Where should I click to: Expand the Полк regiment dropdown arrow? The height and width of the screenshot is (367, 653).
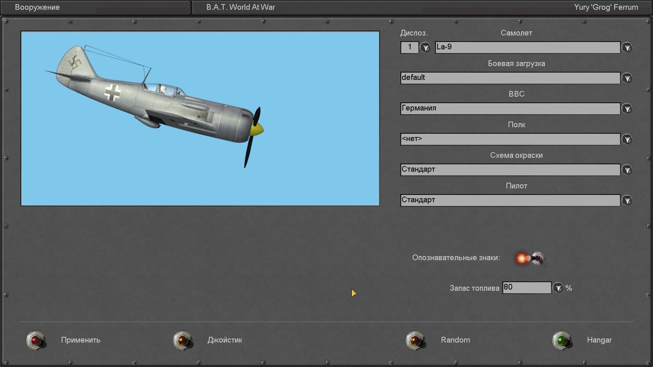click(627, 139)
